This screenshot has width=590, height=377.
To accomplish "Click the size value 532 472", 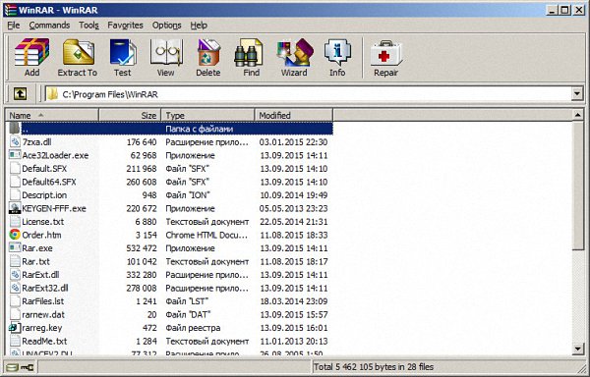I will click(142, 248).
